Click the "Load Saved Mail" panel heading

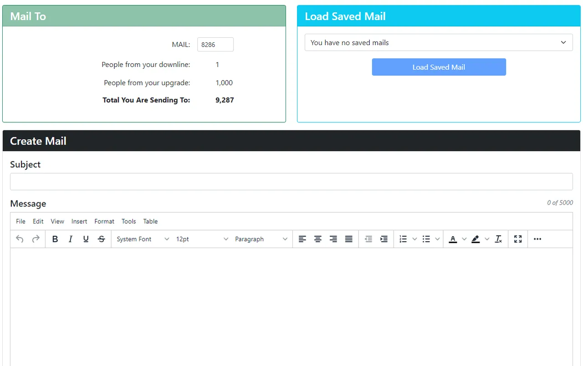click(345, 16)
